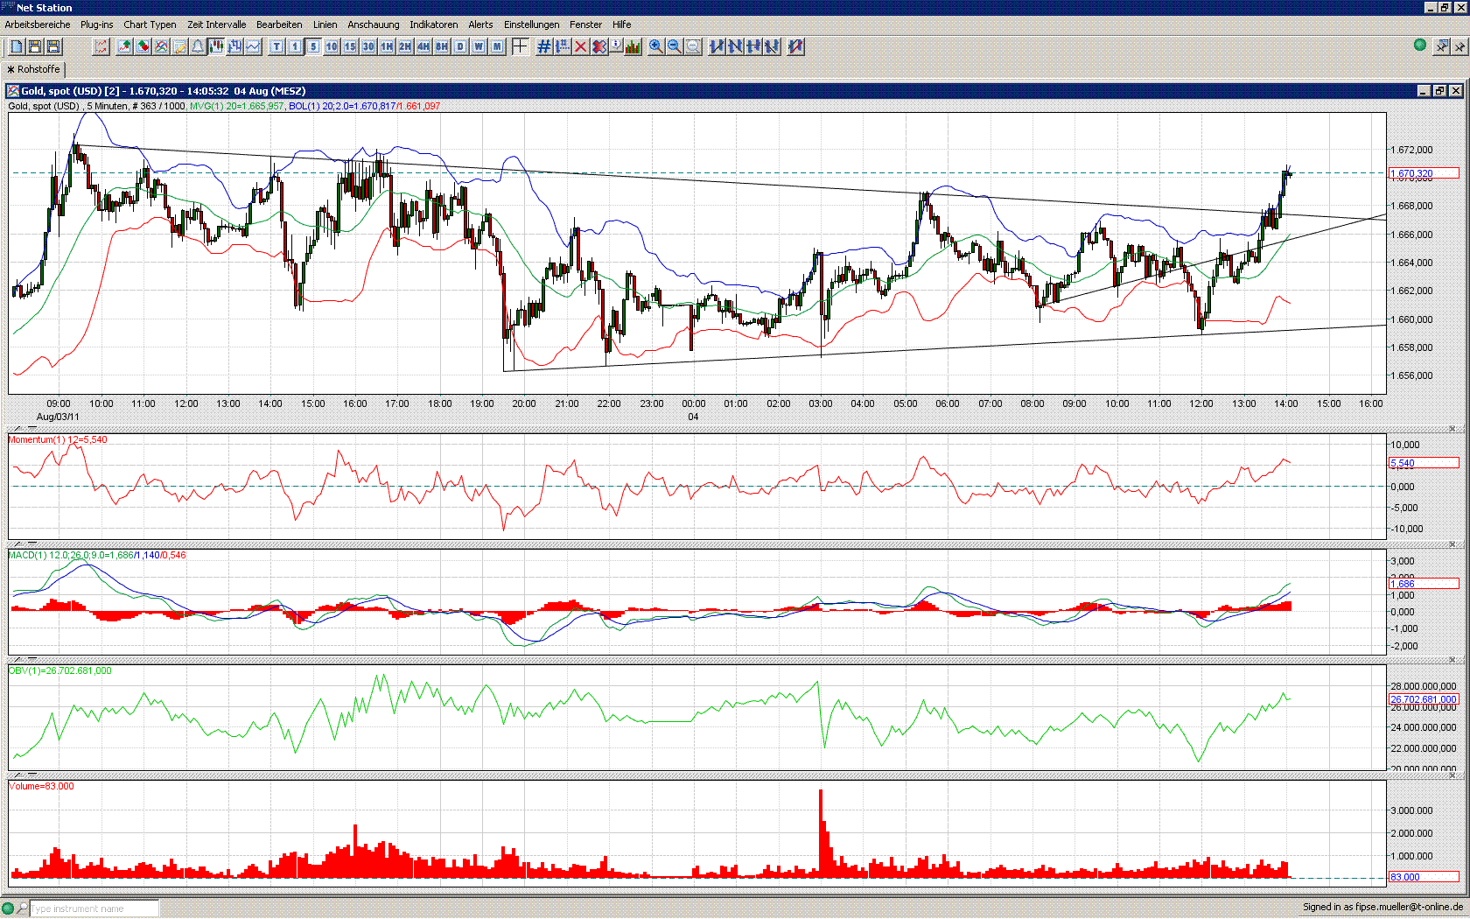
Task: Open the Einstellungen menu
Action: (x=531, y=25)
